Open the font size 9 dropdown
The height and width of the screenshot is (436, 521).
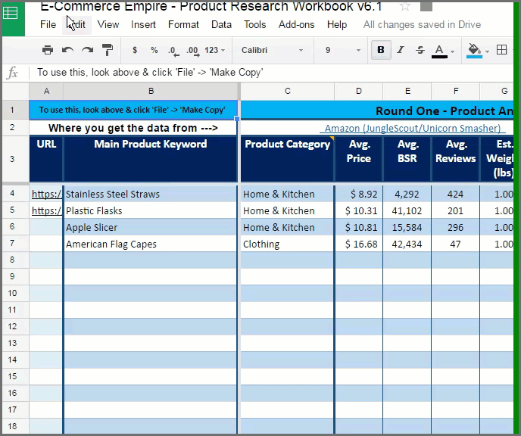pos(342,50)
